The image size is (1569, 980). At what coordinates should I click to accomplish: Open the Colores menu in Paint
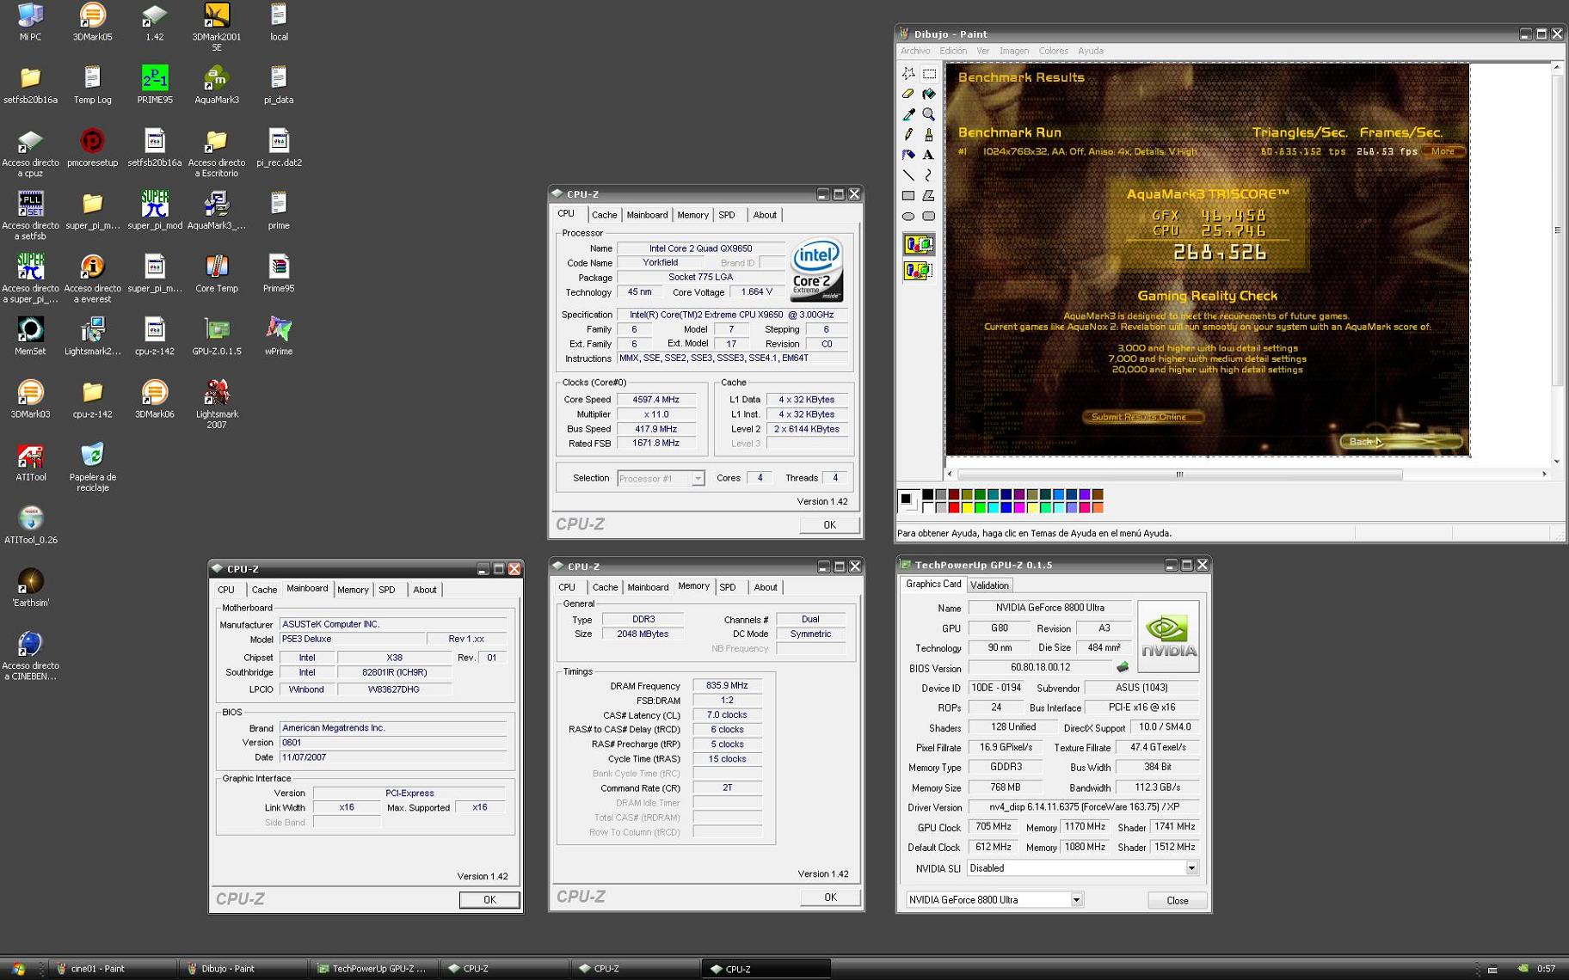pyautogui.click(x=1053, y=51)
